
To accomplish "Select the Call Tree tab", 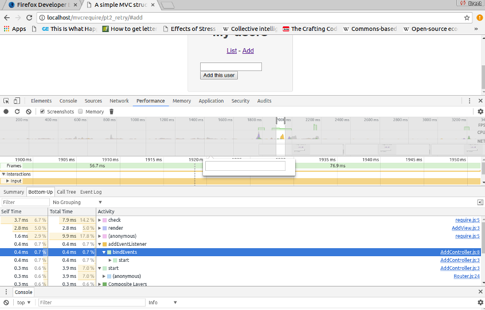I will click(66, 192).
